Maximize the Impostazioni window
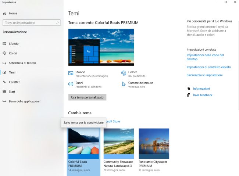Image resolution: width=239 pixels, height=176 pixels. coord(226,2)
